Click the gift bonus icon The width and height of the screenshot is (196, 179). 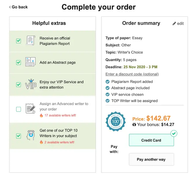pos(134,125)
